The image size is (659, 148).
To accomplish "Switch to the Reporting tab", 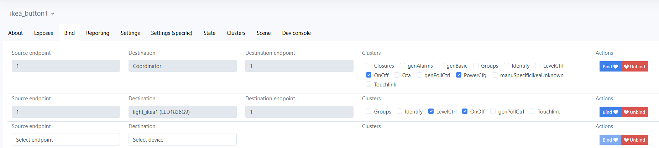I will pyautogui.click(x=98, y=33).
